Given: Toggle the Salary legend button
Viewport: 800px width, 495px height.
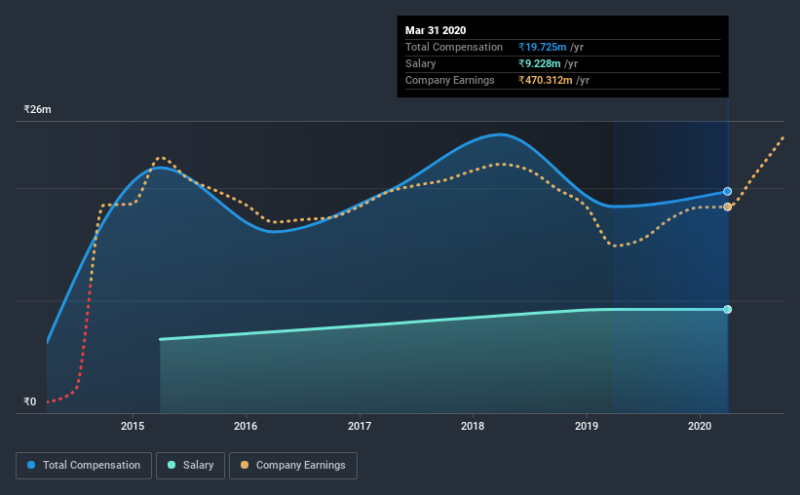Looking at the screenshot, I should pos(190,466).
